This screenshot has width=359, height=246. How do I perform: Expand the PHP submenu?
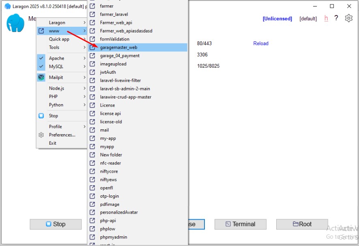tap(62, 96)
